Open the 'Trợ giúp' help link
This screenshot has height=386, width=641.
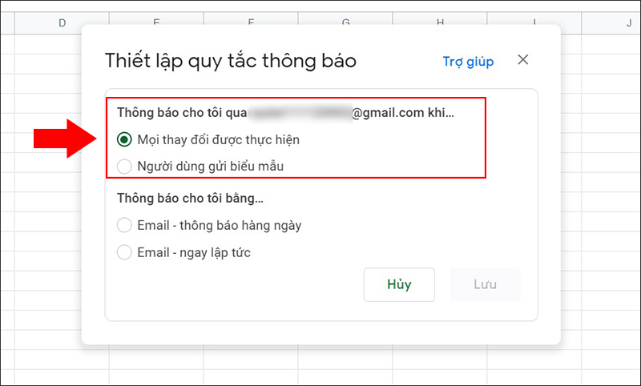coord(468,62)
